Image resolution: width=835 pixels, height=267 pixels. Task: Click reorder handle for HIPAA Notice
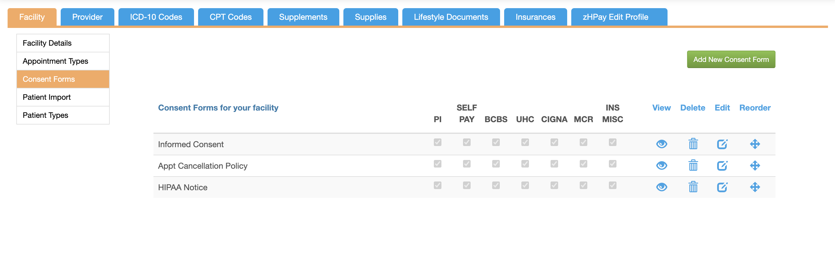pos(754,187)
